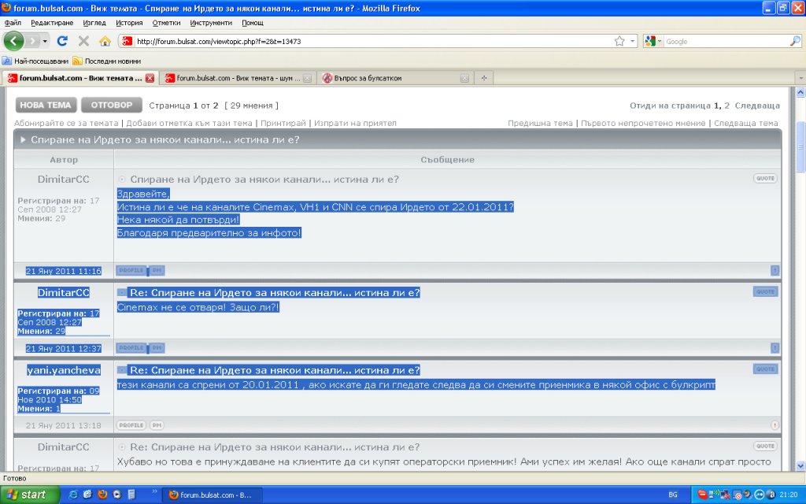Open Последни новини feed bookmark

coord(107,61)
